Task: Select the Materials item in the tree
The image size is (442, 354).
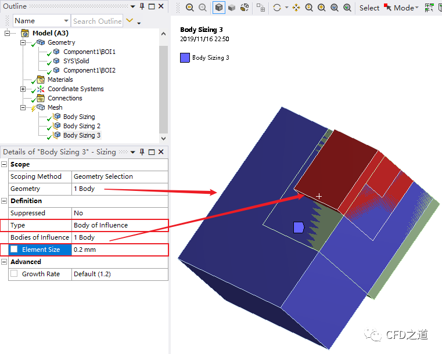Action: click(x=60, y=80)
